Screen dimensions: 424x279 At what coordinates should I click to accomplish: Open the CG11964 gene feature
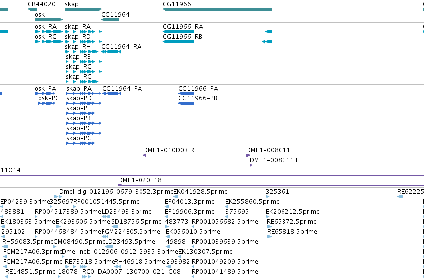tap(110, 20)
